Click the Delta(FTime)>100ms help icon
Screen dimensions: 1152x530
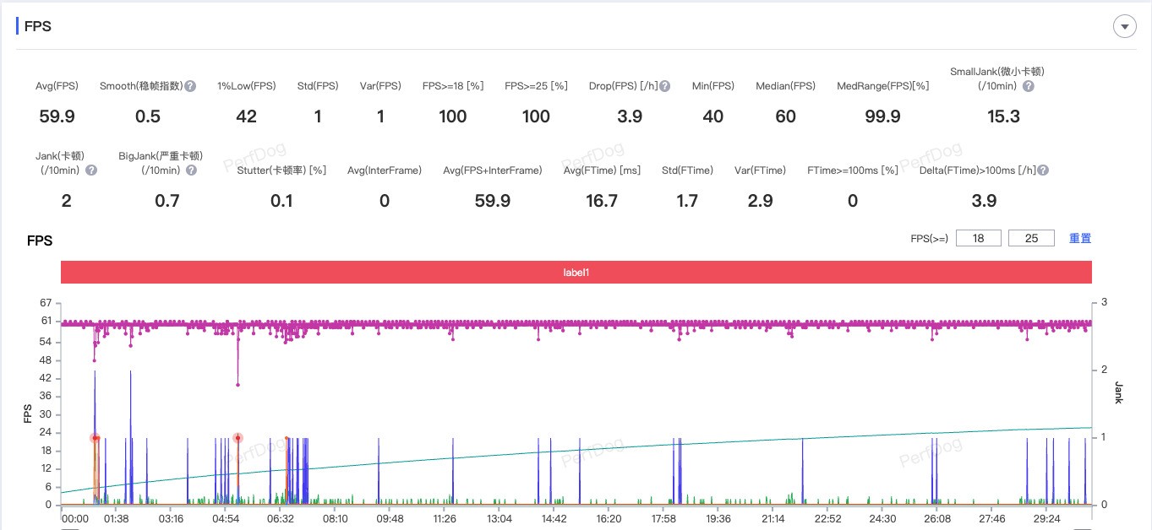coord(1043,170)
